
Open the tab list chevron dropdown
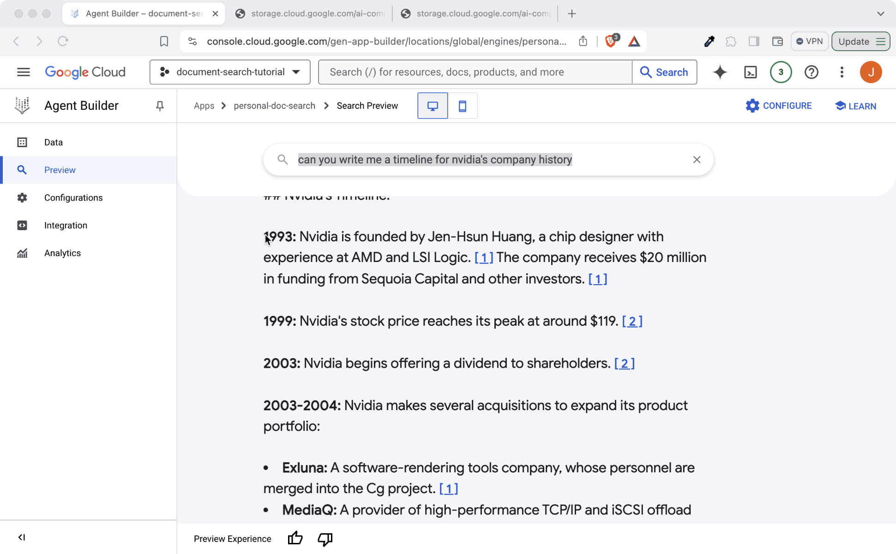click(x=880, y=13)
